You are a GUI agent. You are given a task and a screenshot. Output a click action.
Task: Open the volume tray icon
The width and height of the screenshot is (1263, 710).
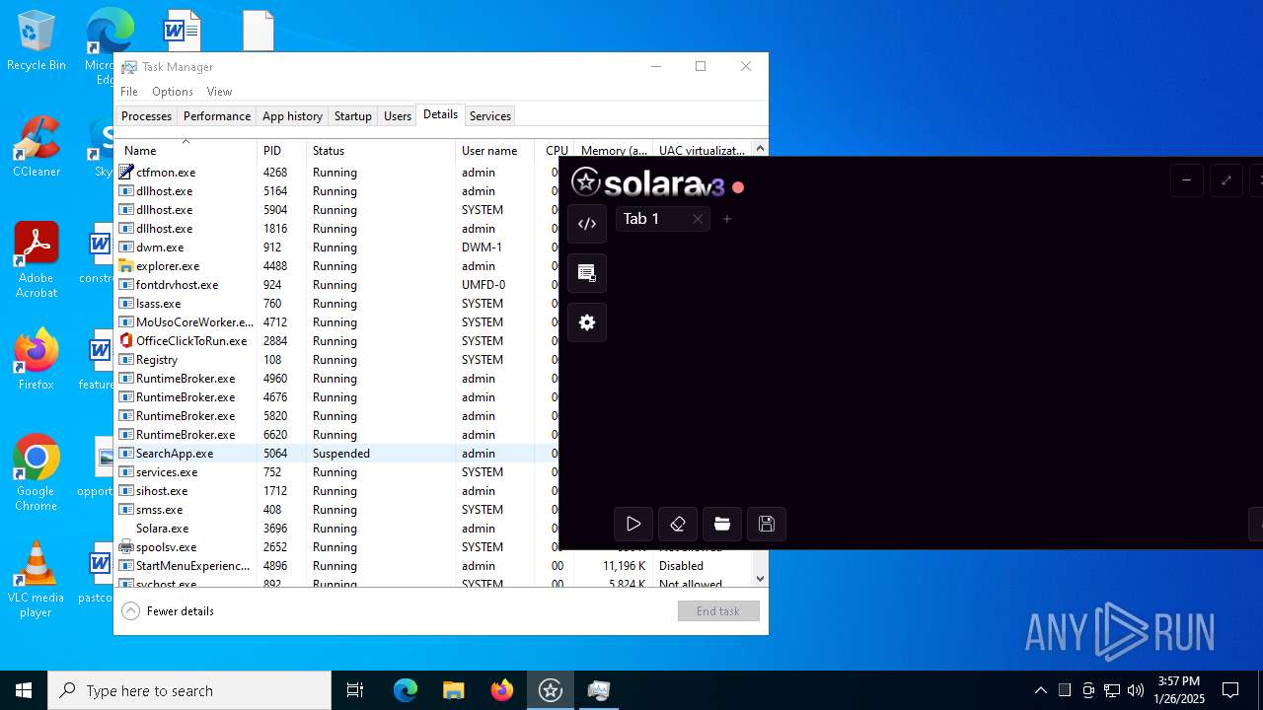(1136, 690)
